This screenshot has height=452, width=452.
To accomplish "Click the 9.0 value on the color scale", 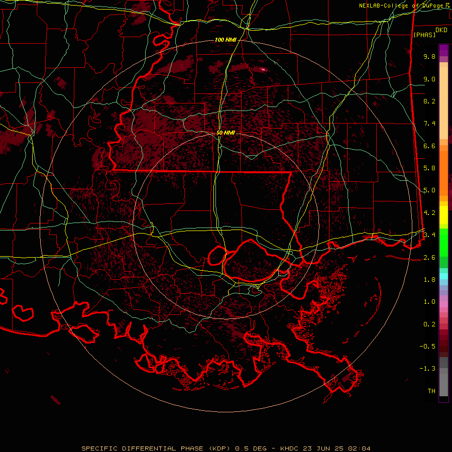I will click(429, 79).
